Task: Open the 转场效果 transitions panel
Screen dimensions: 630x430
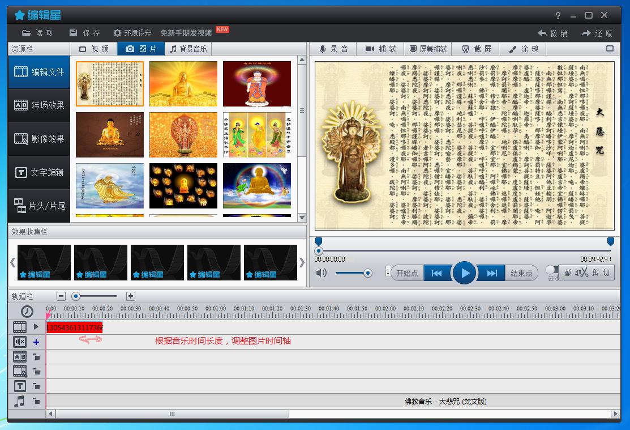Action: click(x=39, y=105)
